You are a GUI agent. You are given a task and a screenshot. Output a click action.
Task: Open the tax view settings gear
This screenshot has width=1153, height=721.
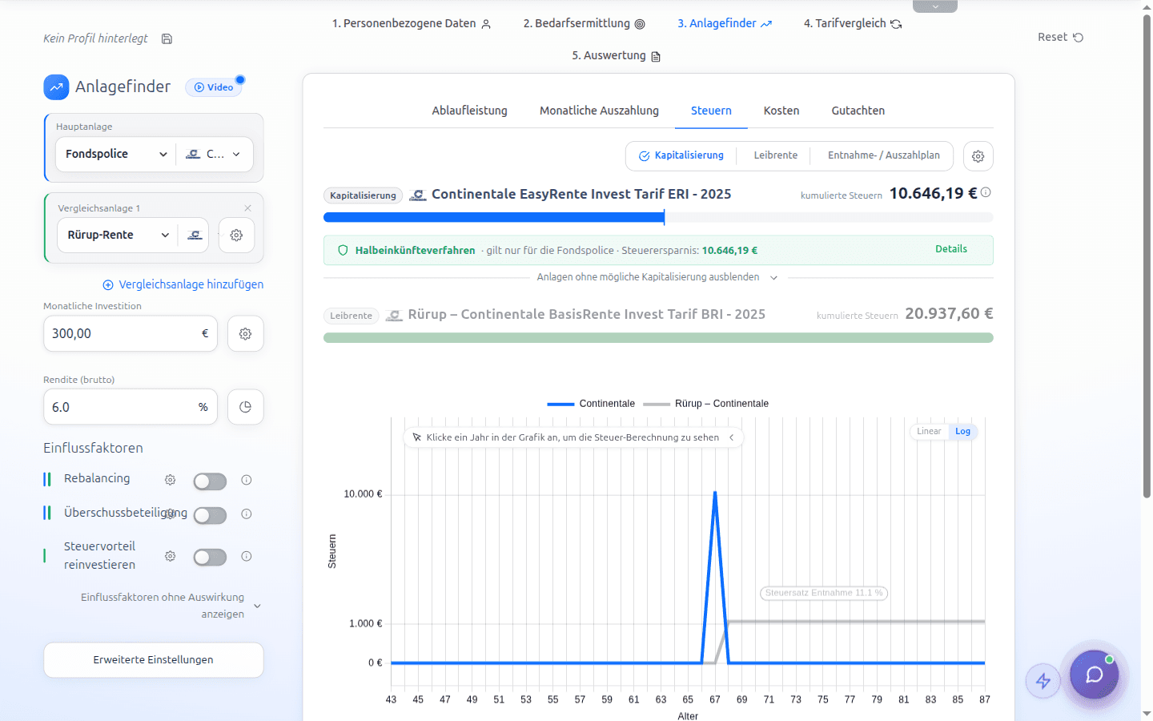pos(978,156)
